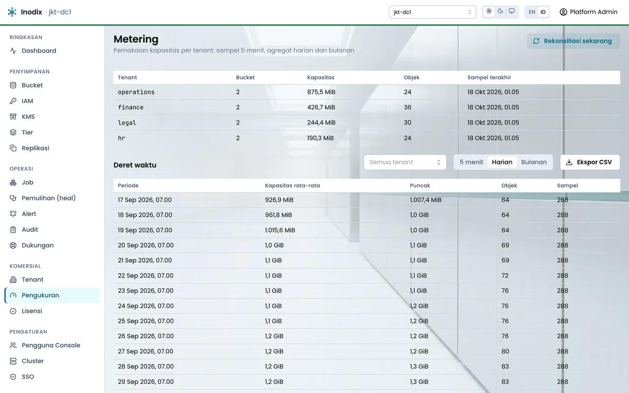629x393 pixels.
Task: Click the legal tenant row name
Action: (127, 122)
